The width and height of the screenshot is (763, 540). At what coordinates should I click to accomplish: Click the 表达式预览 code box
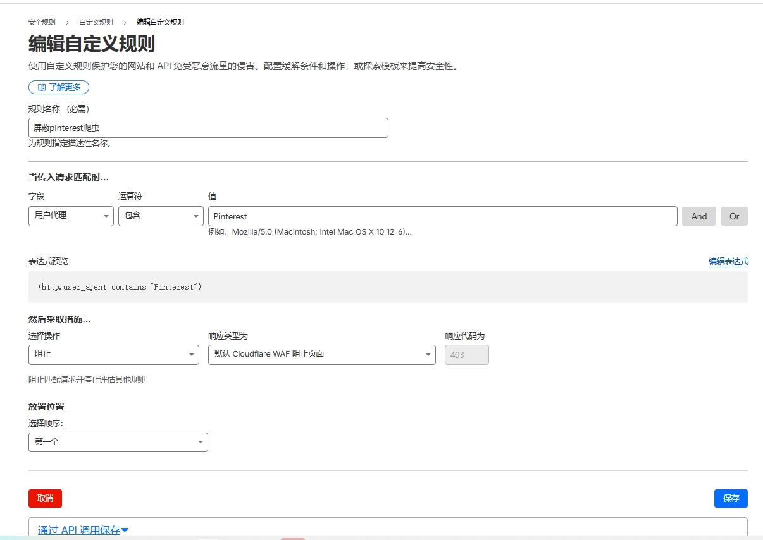click(388, 287)
